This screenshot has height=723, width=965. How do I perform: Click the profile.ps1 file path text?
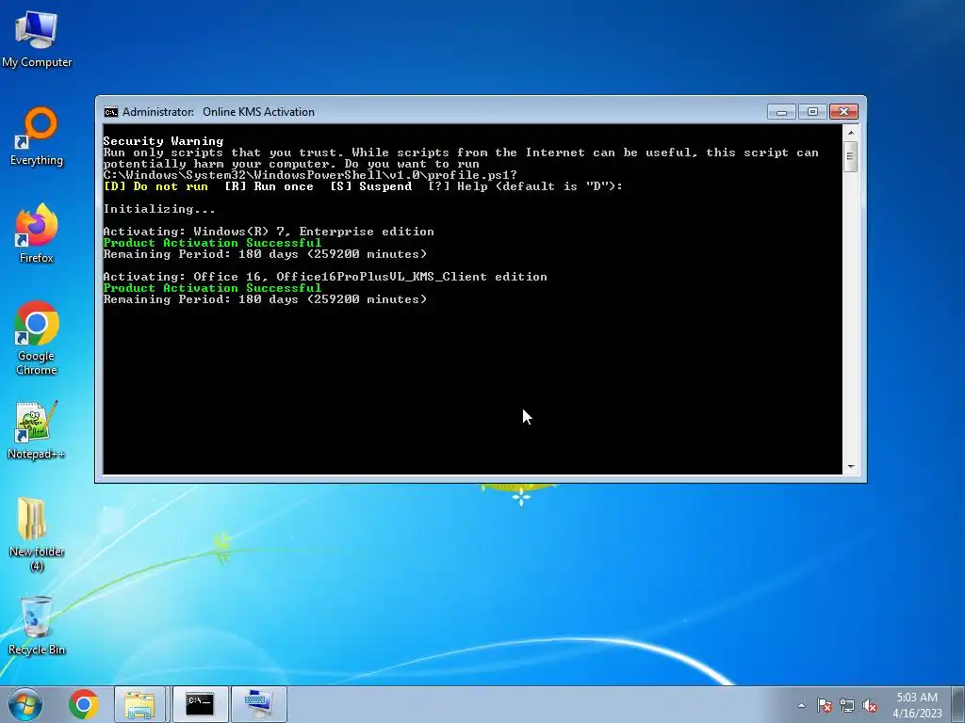tap(310, 175)
